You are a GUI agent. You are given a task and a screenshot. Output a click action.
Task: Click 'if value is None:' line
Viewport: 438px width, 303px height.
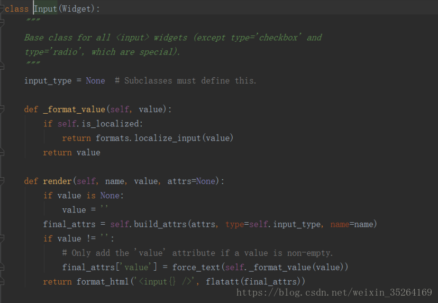coord(83,196)
